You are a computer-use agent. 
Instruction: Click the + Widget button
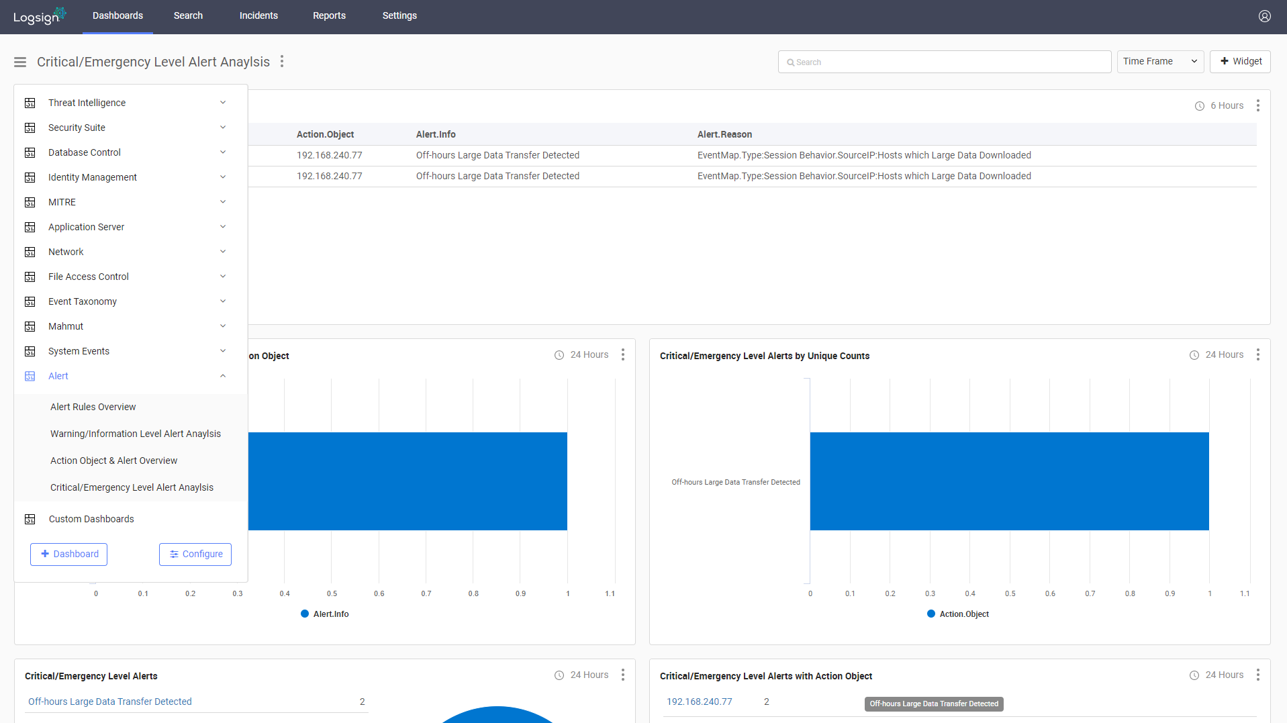1239,61
